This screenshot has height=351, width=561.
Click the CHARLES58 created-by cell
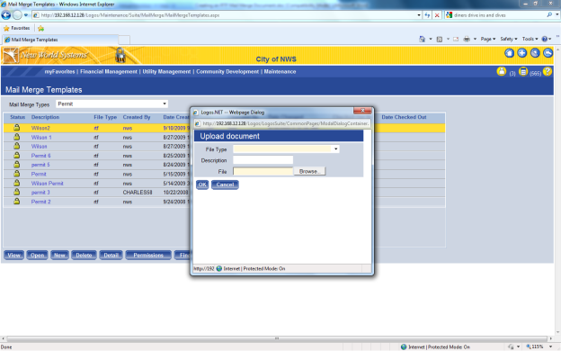pos(138,193)
